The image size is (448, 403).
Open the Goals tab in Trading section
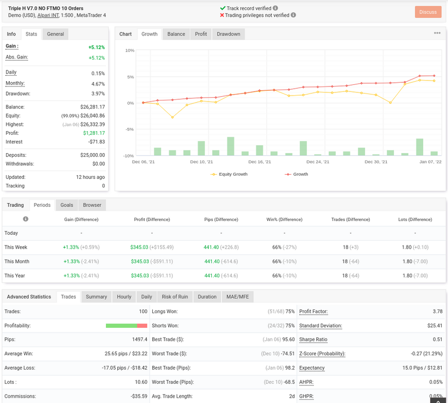tap(67, 205)
